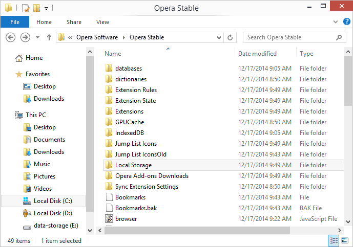Select the Bookmarks.bak file icon

[x=109, y=208]
